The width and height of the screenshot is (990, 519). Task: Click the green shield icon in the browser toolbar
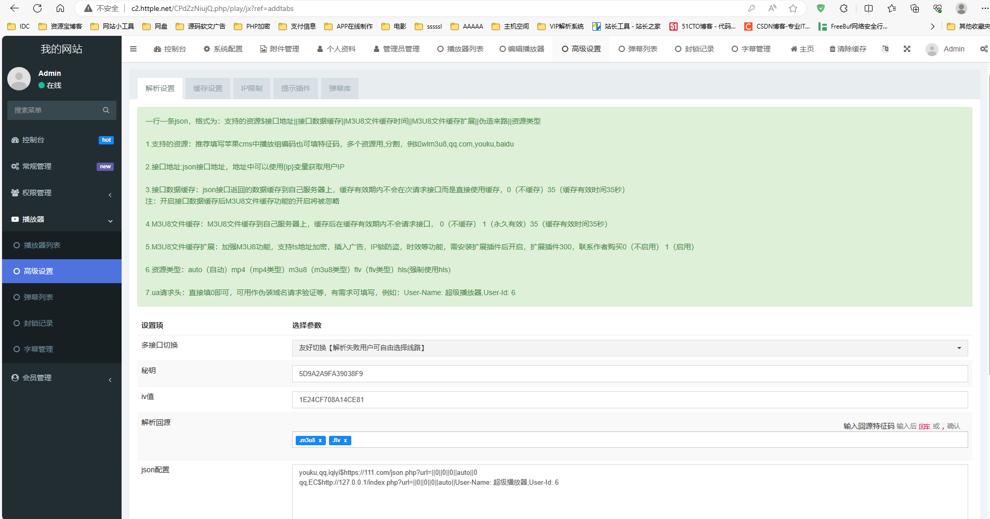click(821, 8)
